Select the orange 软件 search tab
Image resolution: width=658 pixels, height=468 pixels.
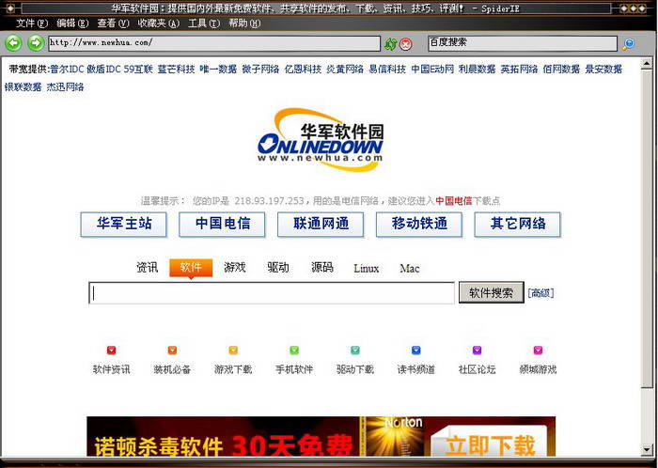tap(191, 268)
